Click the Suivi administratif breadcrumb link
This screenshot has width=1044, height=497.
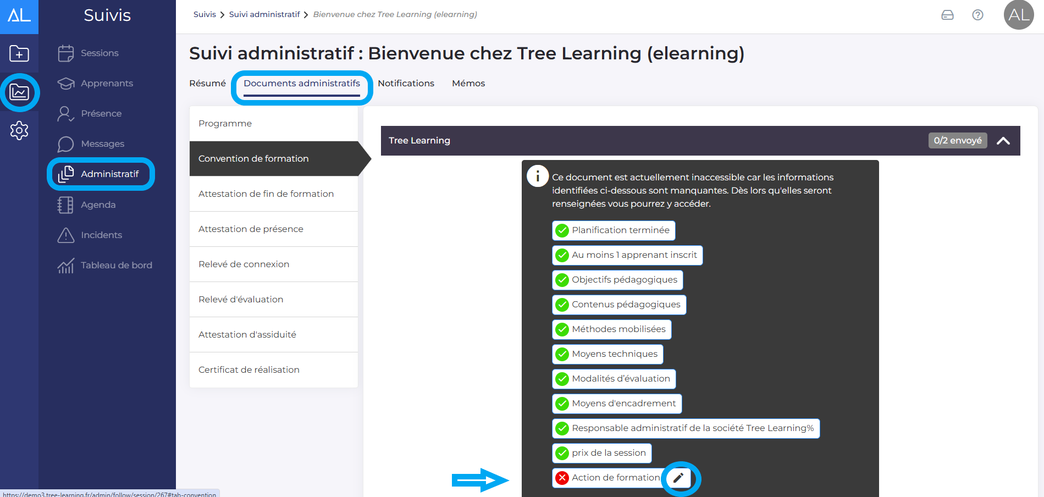point(264,15)
